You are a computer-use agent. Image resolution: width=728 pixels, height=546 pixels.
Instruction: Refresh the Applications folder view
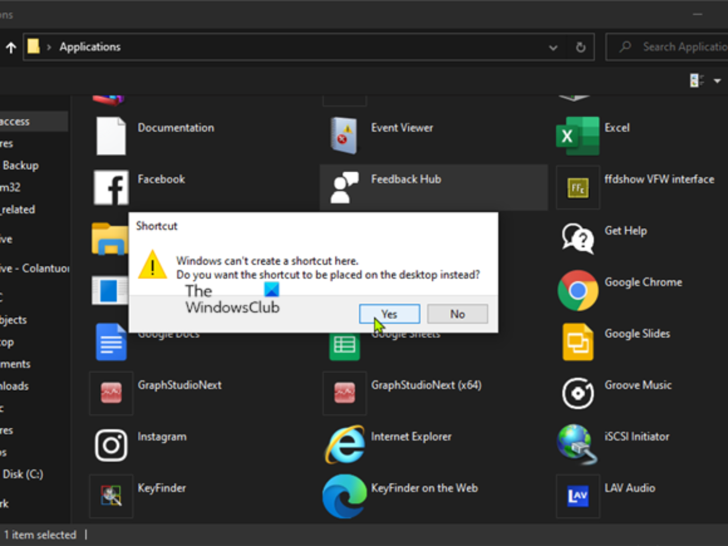581,47
